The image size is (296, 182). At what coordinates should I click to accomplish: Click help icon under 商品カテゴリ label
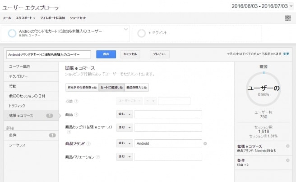click(69, 132)
